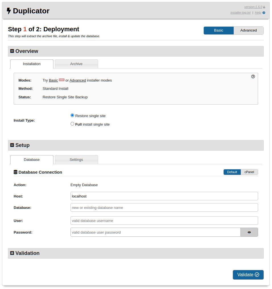
Task: Follow the Advanced link in Modes
Action: (78, 80)
